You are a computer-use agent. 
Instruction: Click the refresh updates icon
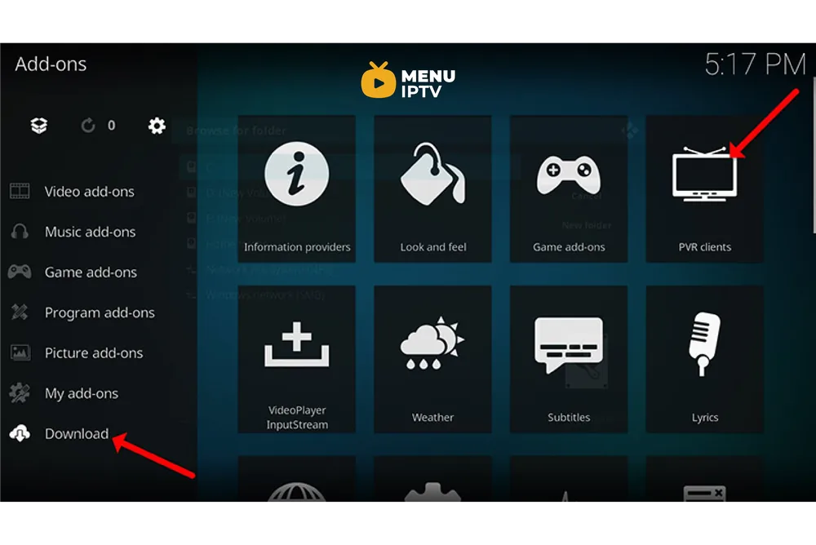click(x=88, y=126)
